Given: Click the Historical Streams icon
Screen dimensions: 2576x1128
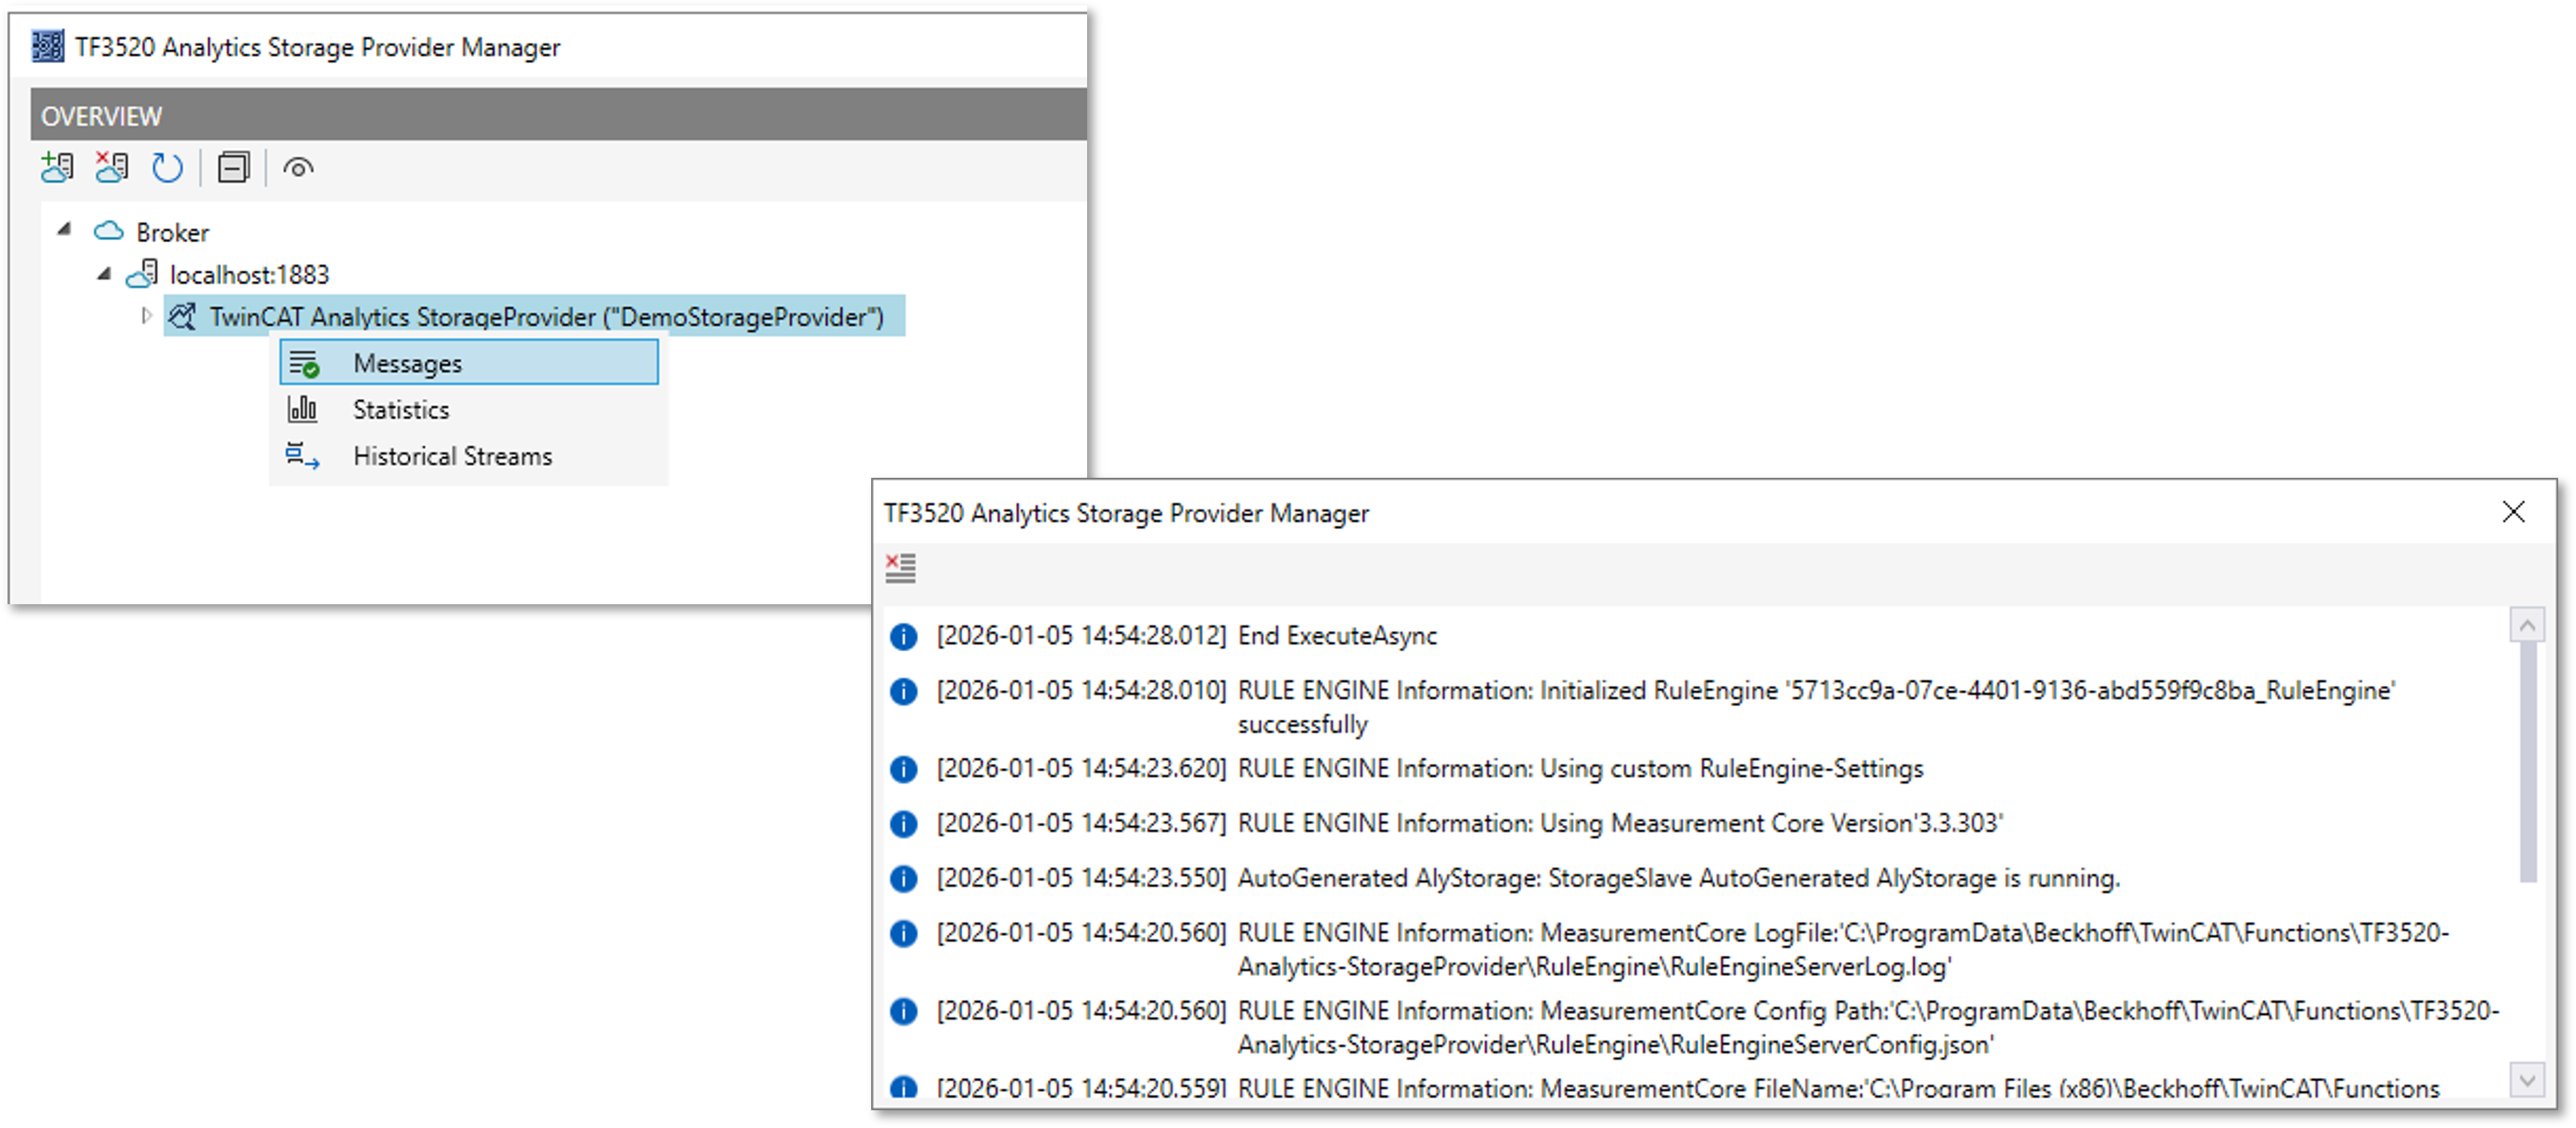Looking at the screenshot, I should [303, 456].
